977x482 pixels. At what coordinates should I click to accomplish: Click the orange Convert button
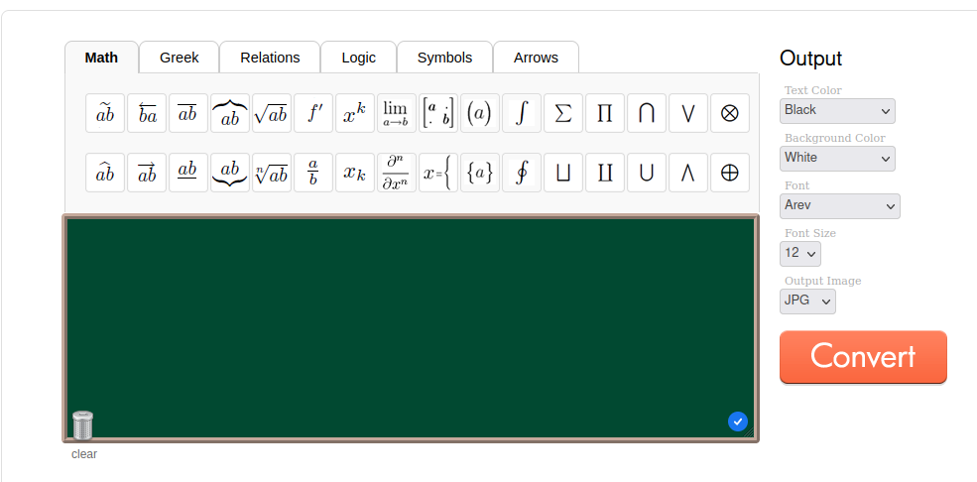point(863,357)
